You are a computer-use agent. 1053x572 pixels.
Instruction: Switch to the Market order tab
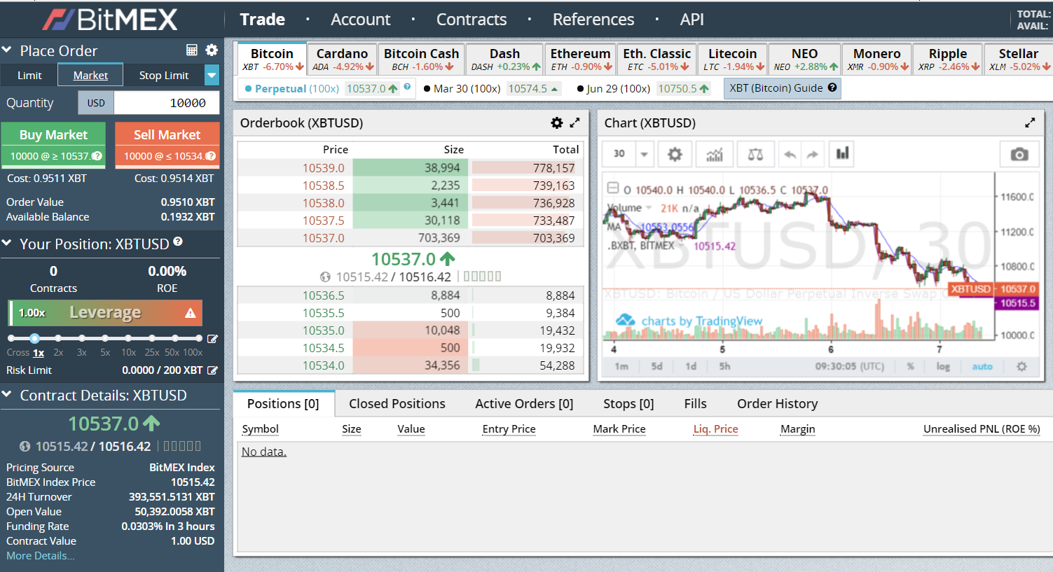pos(90,75)
